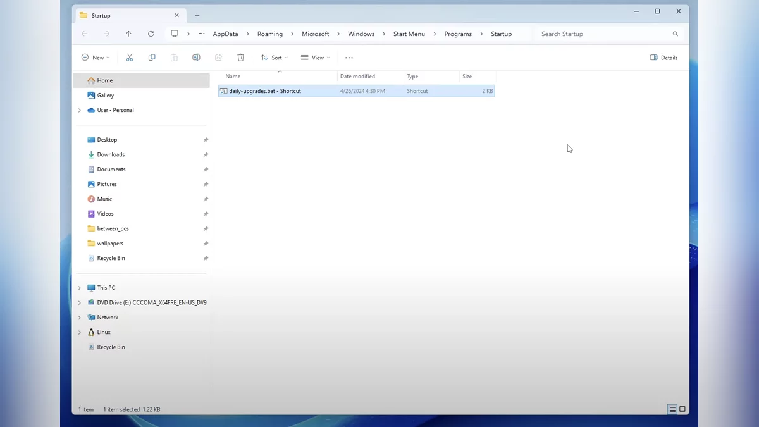Select the Startup folder tab
This screenshot has height=427, width=759.
pyautogui.click(x=114, y=15)
